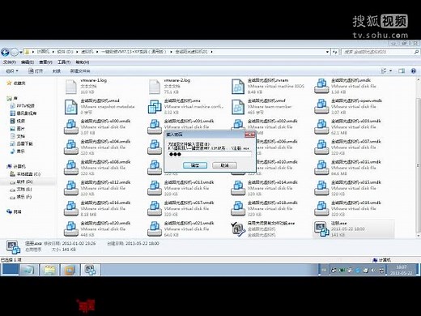Viewport: 421px width, 316px height.
Task: Select the -open.vmdk virtual disk icon
Action: (x=321, y=107)
